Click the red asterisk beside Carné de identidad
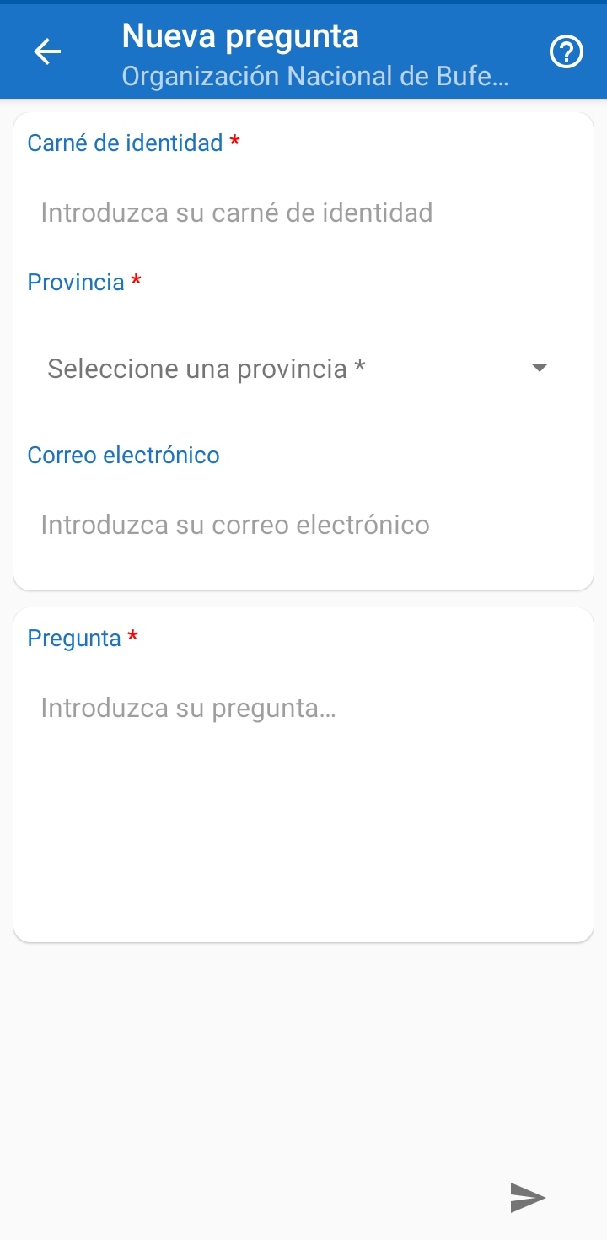Screen dimensions: 607x1240 point(234,142)
